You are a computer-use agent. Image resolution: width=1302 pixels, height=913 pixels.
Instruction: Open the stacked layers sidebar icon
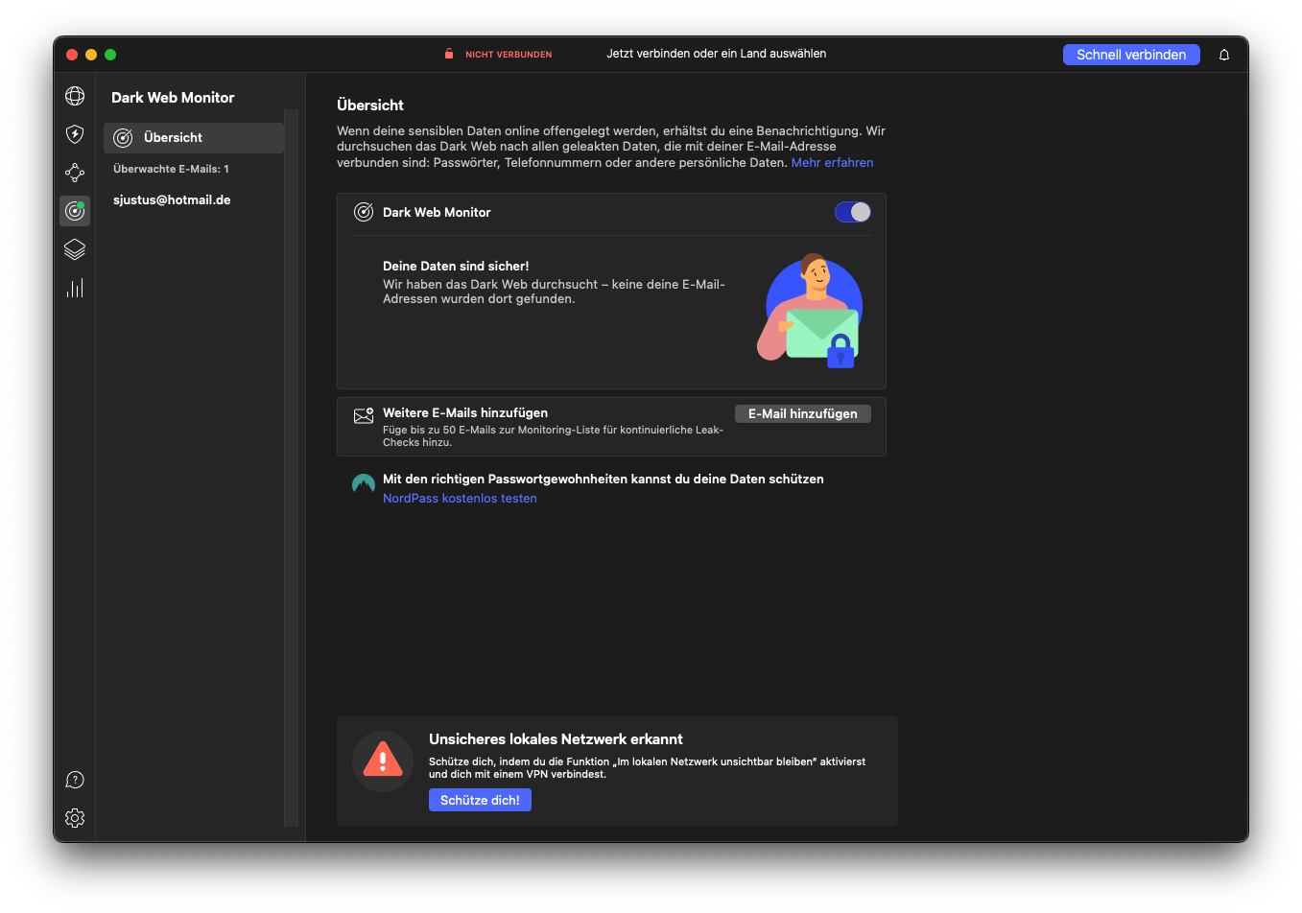point(75,249)
